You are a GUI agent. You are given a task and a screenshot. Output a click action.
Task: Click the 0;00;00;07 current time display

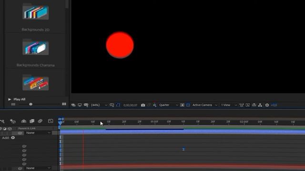[x=130, y=105]
